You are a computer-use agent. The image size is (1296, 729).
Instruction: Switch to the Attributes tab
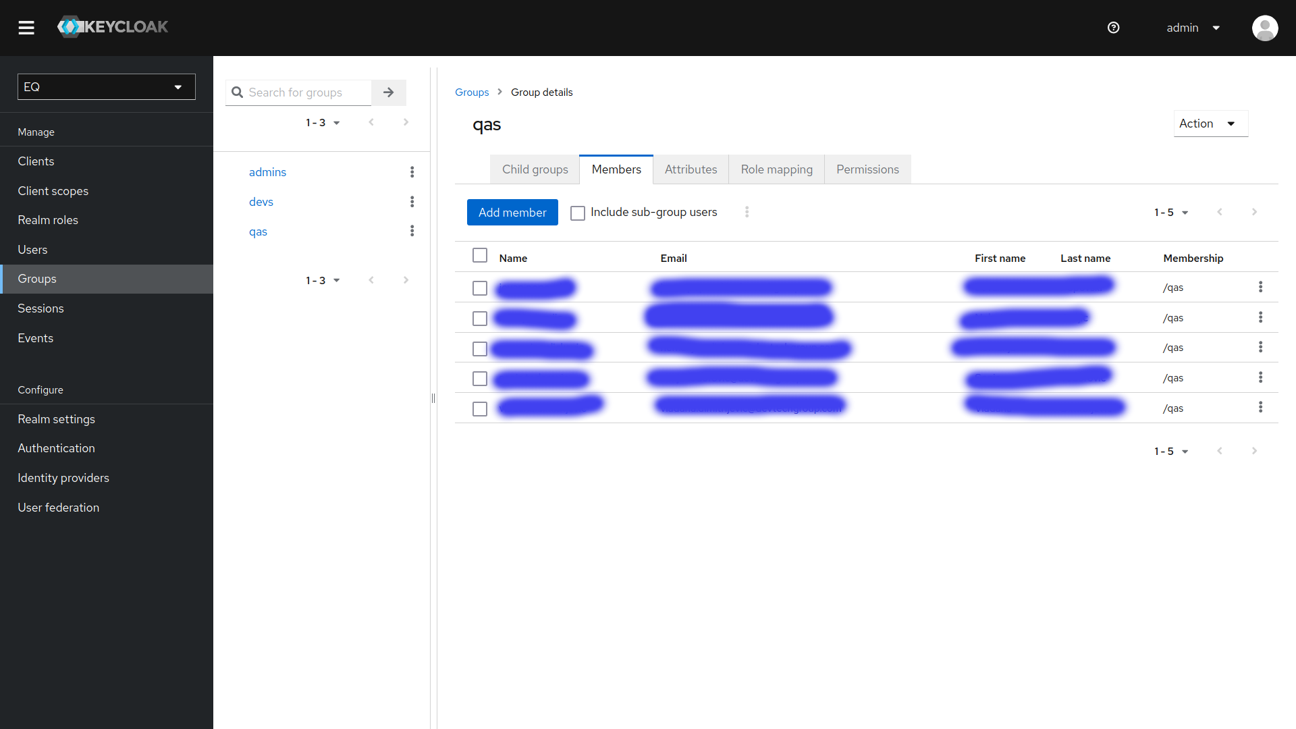pos(691,169)
